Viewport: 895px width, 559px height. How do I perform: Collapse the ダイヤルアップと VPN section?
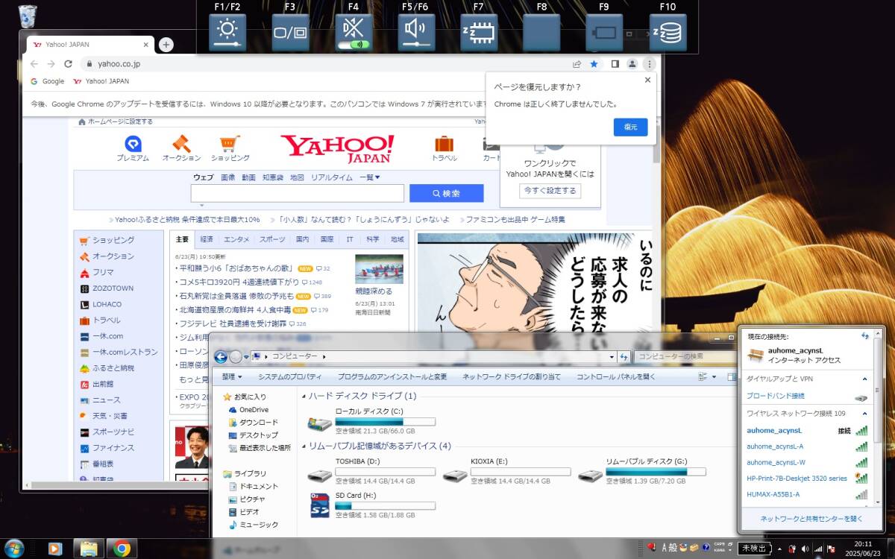(x=865, y=379)
